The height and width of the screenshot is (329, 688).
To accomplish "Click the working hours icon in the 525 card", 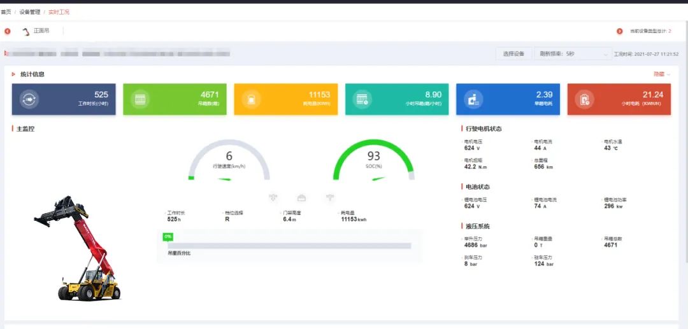I will click(30, 99).
